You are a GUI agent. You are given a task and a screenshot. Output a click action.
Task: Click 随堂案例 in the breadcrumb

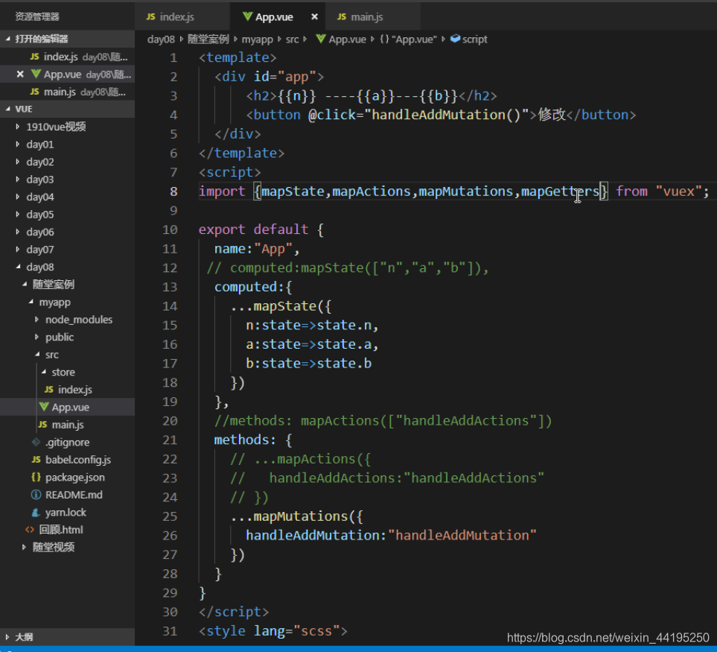(x=208, y=39)
